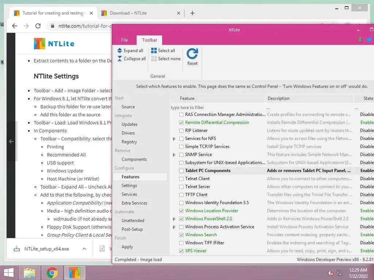Open the File tab in NTLite
The height and width of the screenshot is (280, 374).
pos(125,40)
